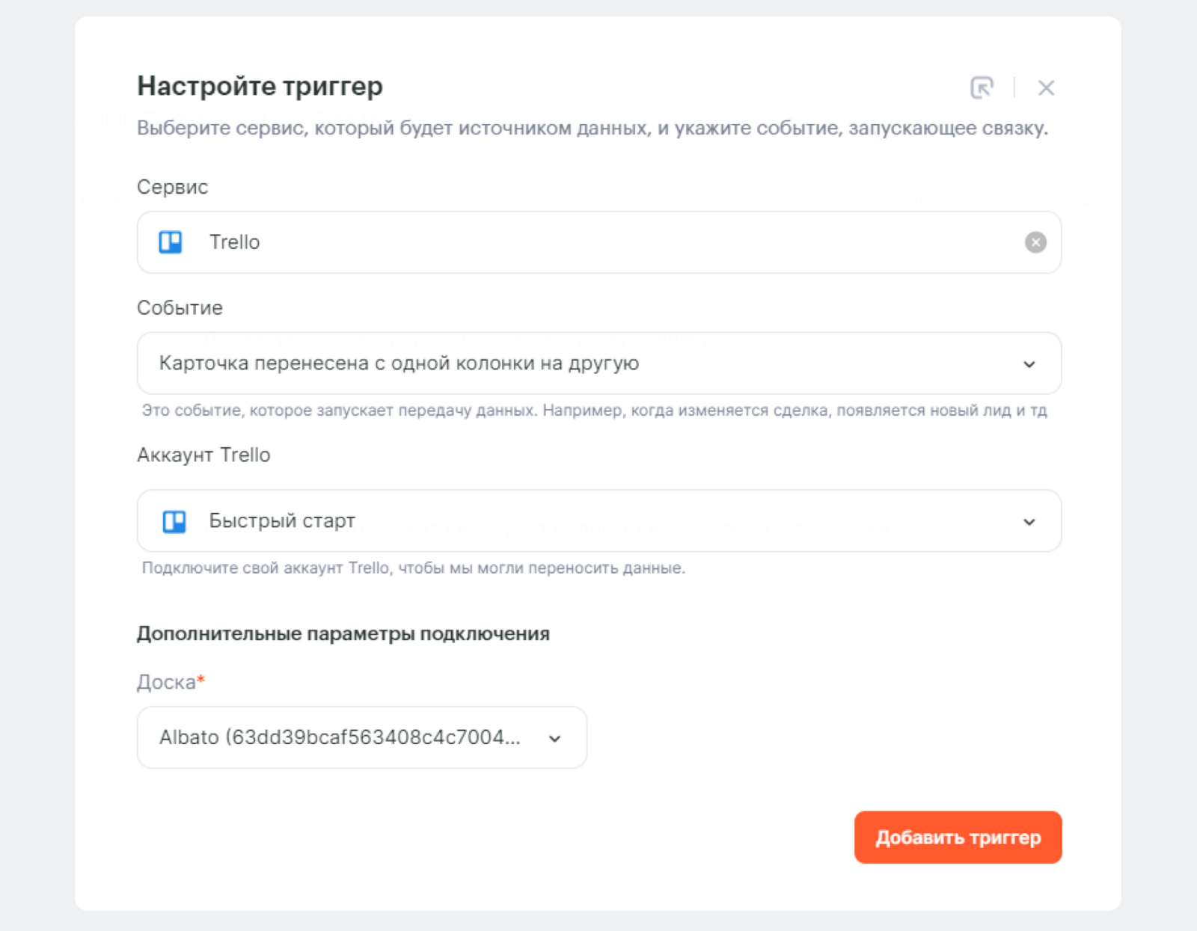Image resolution: width=1197 pixels, height=931 pixels.
Task: Click the Настройте триггер heading
Action: click(260, 86)
